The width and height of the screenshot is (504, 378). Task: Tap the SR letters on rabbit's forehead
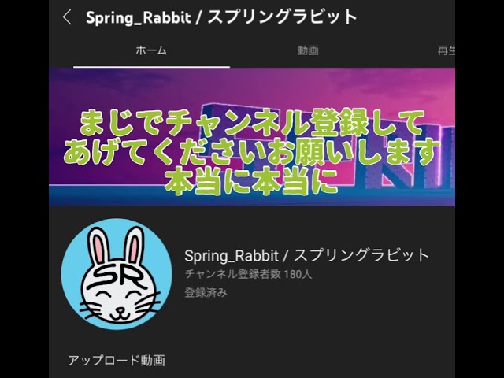coord(117,276)
